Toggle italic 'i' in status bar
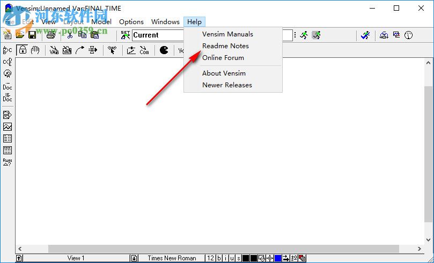The width and height of the screenshot is (434, 263). click(x=225, y=258)
